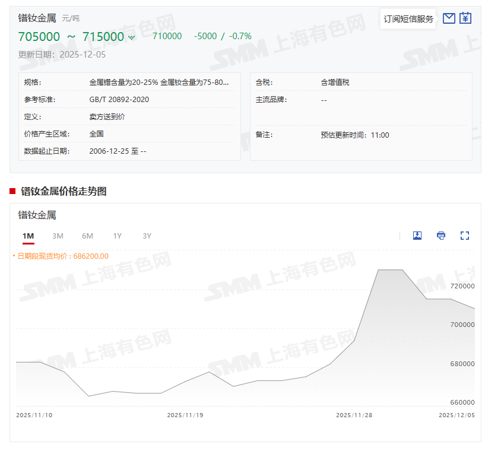Save the chart as an image
Screen dimensions: 485x451
coord(417,236)
